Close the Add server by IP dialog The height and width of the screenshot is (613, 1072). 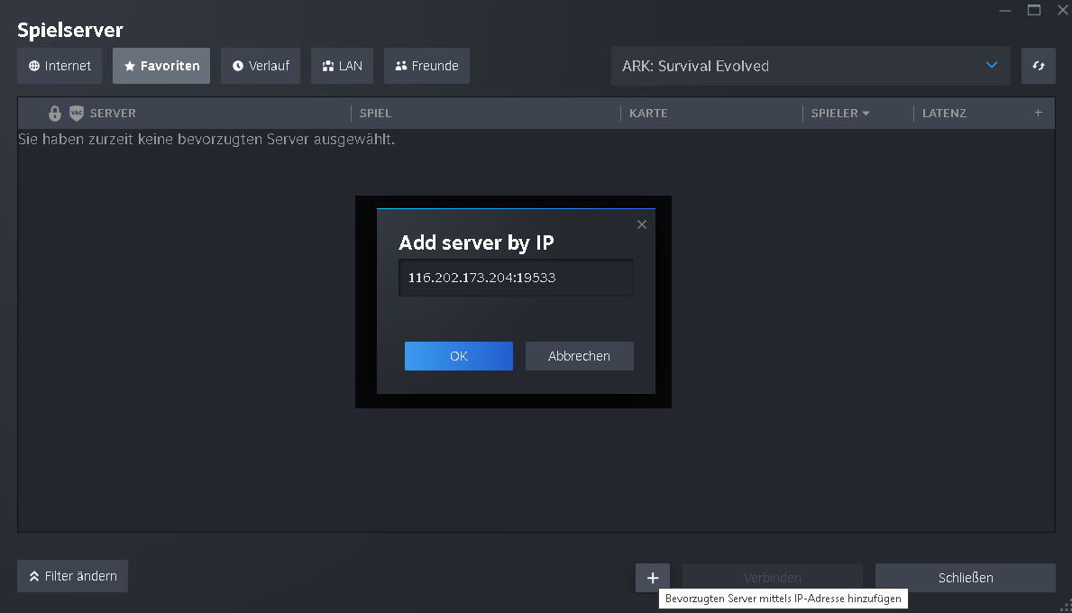click(x=642, y=224)
